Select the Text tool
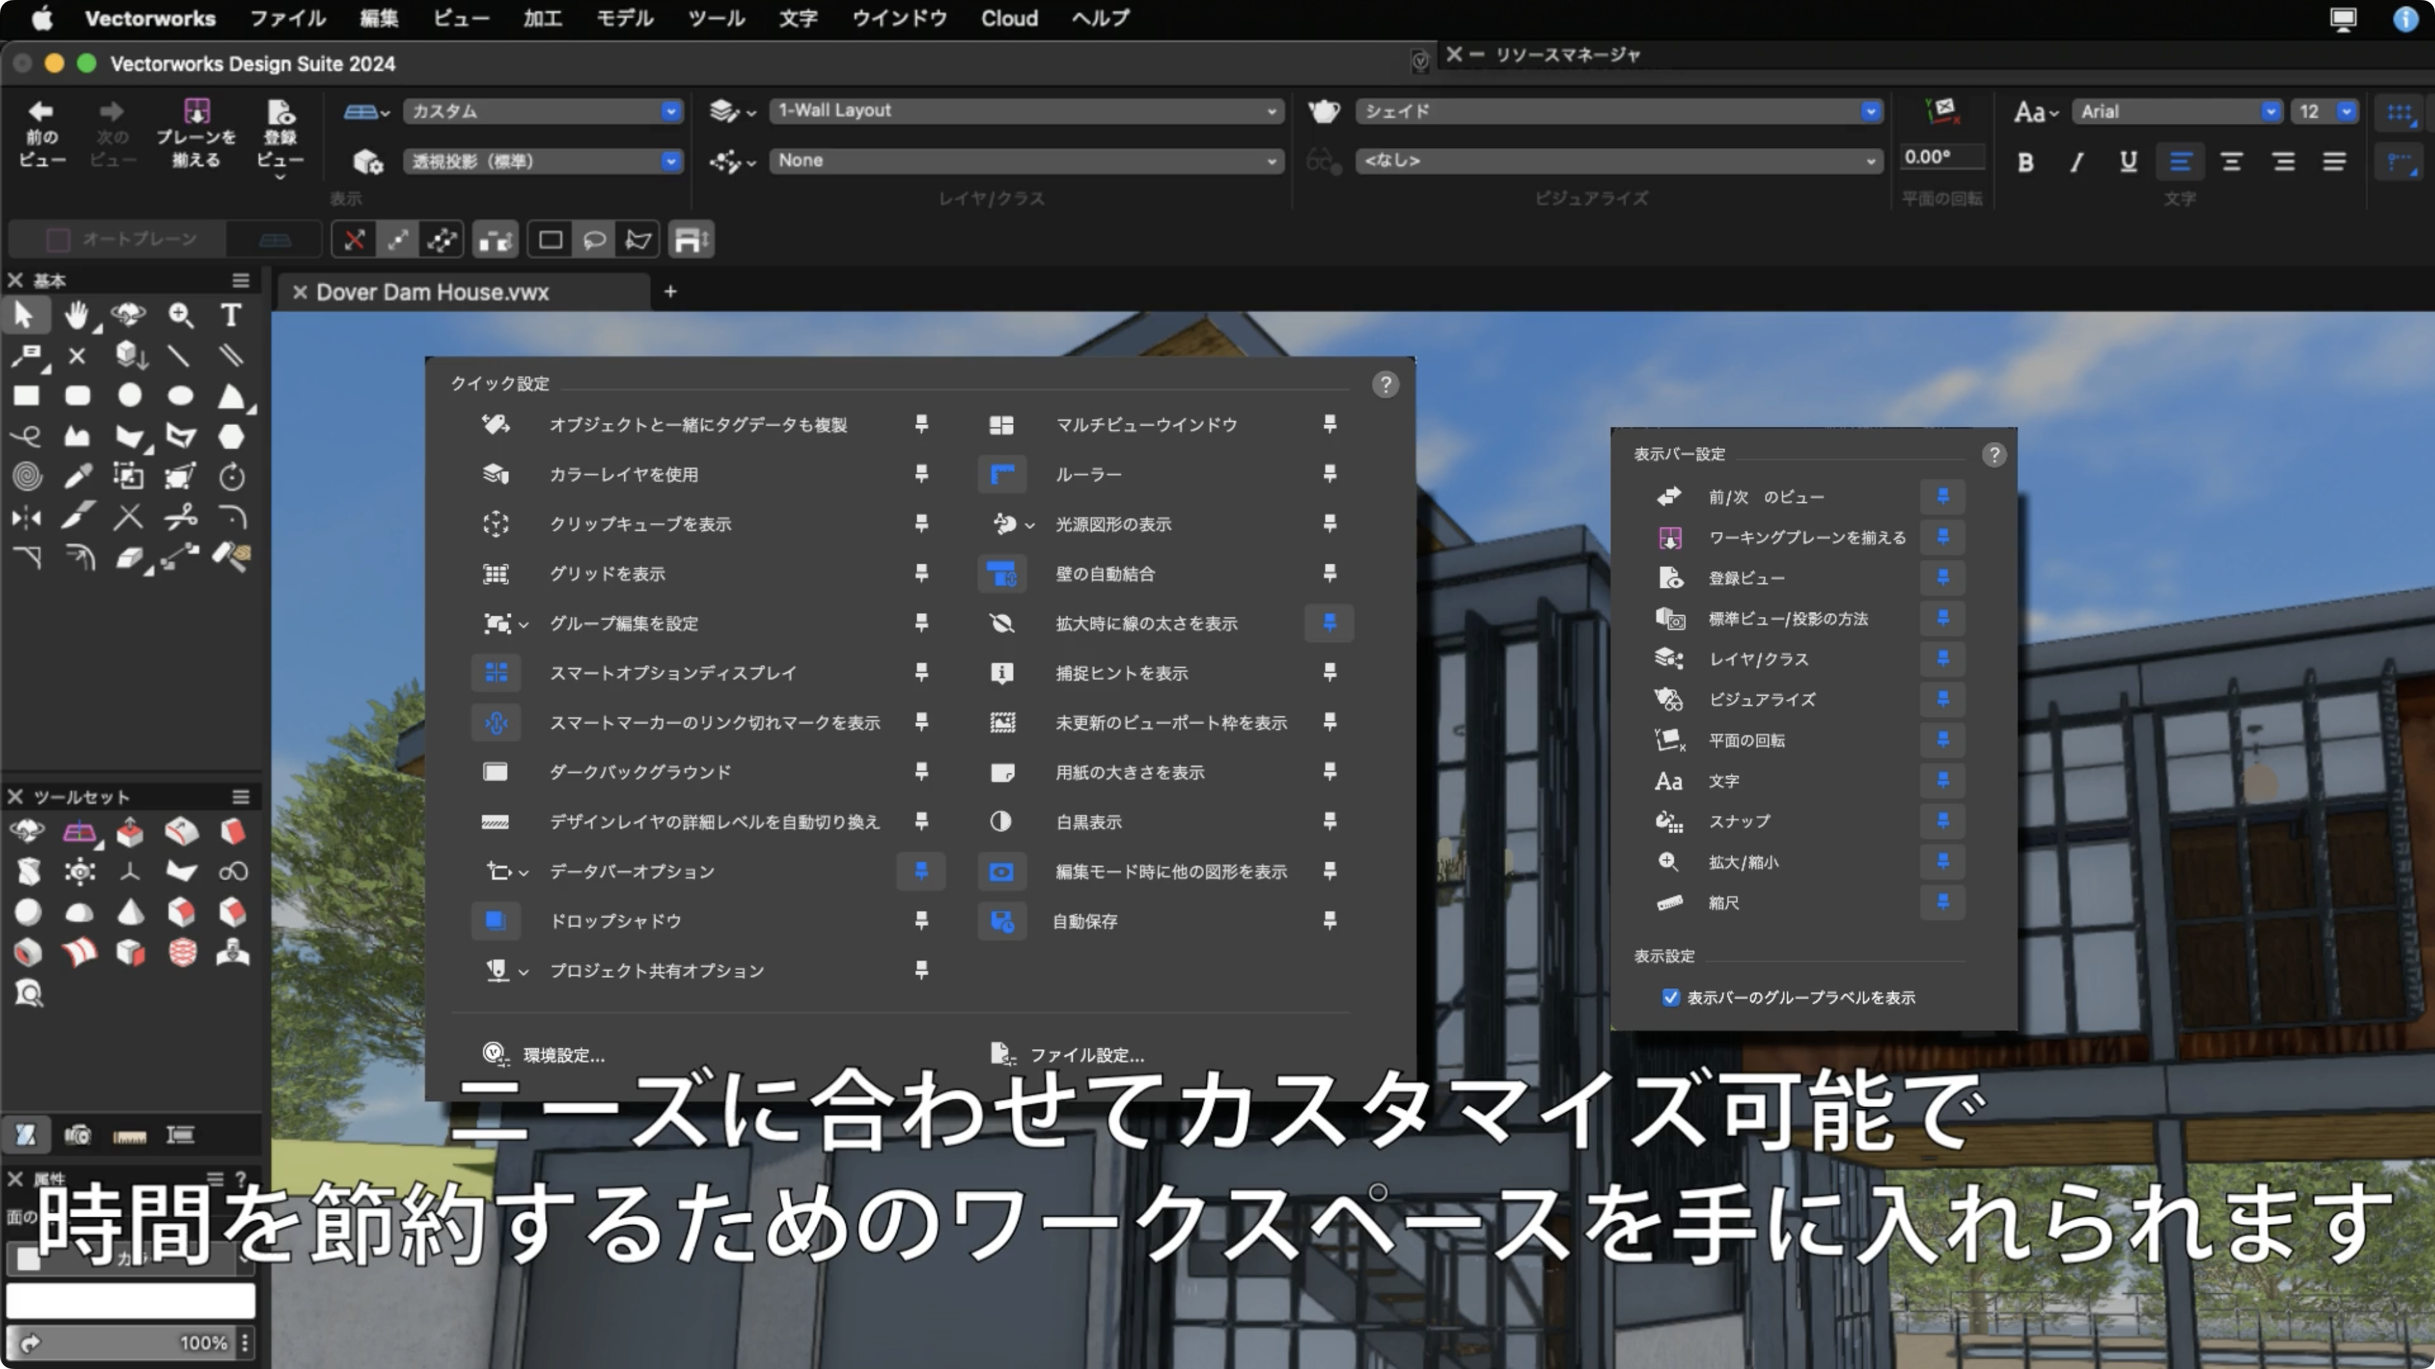 point(230,315)
